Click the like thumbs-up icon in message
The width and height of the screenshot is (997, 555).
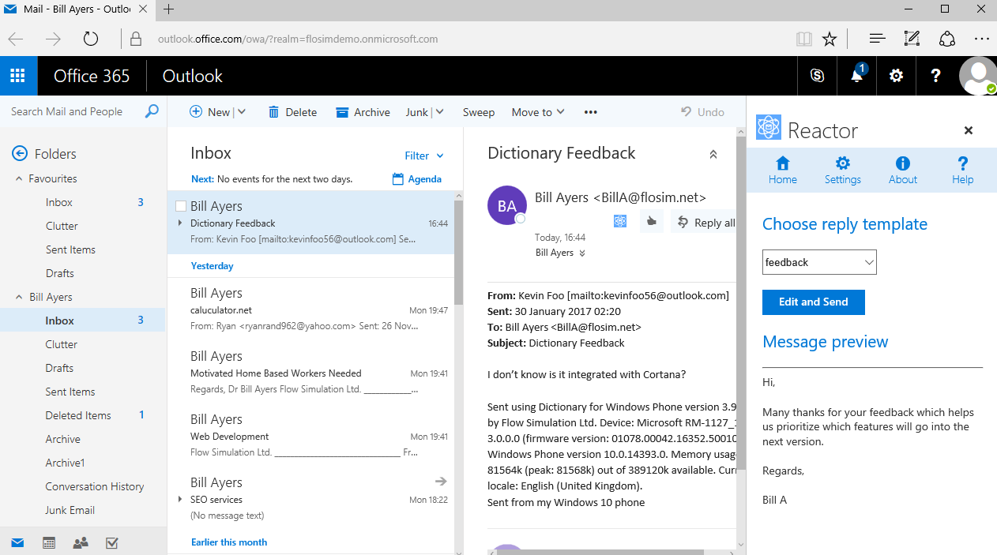tap(651, 222)
